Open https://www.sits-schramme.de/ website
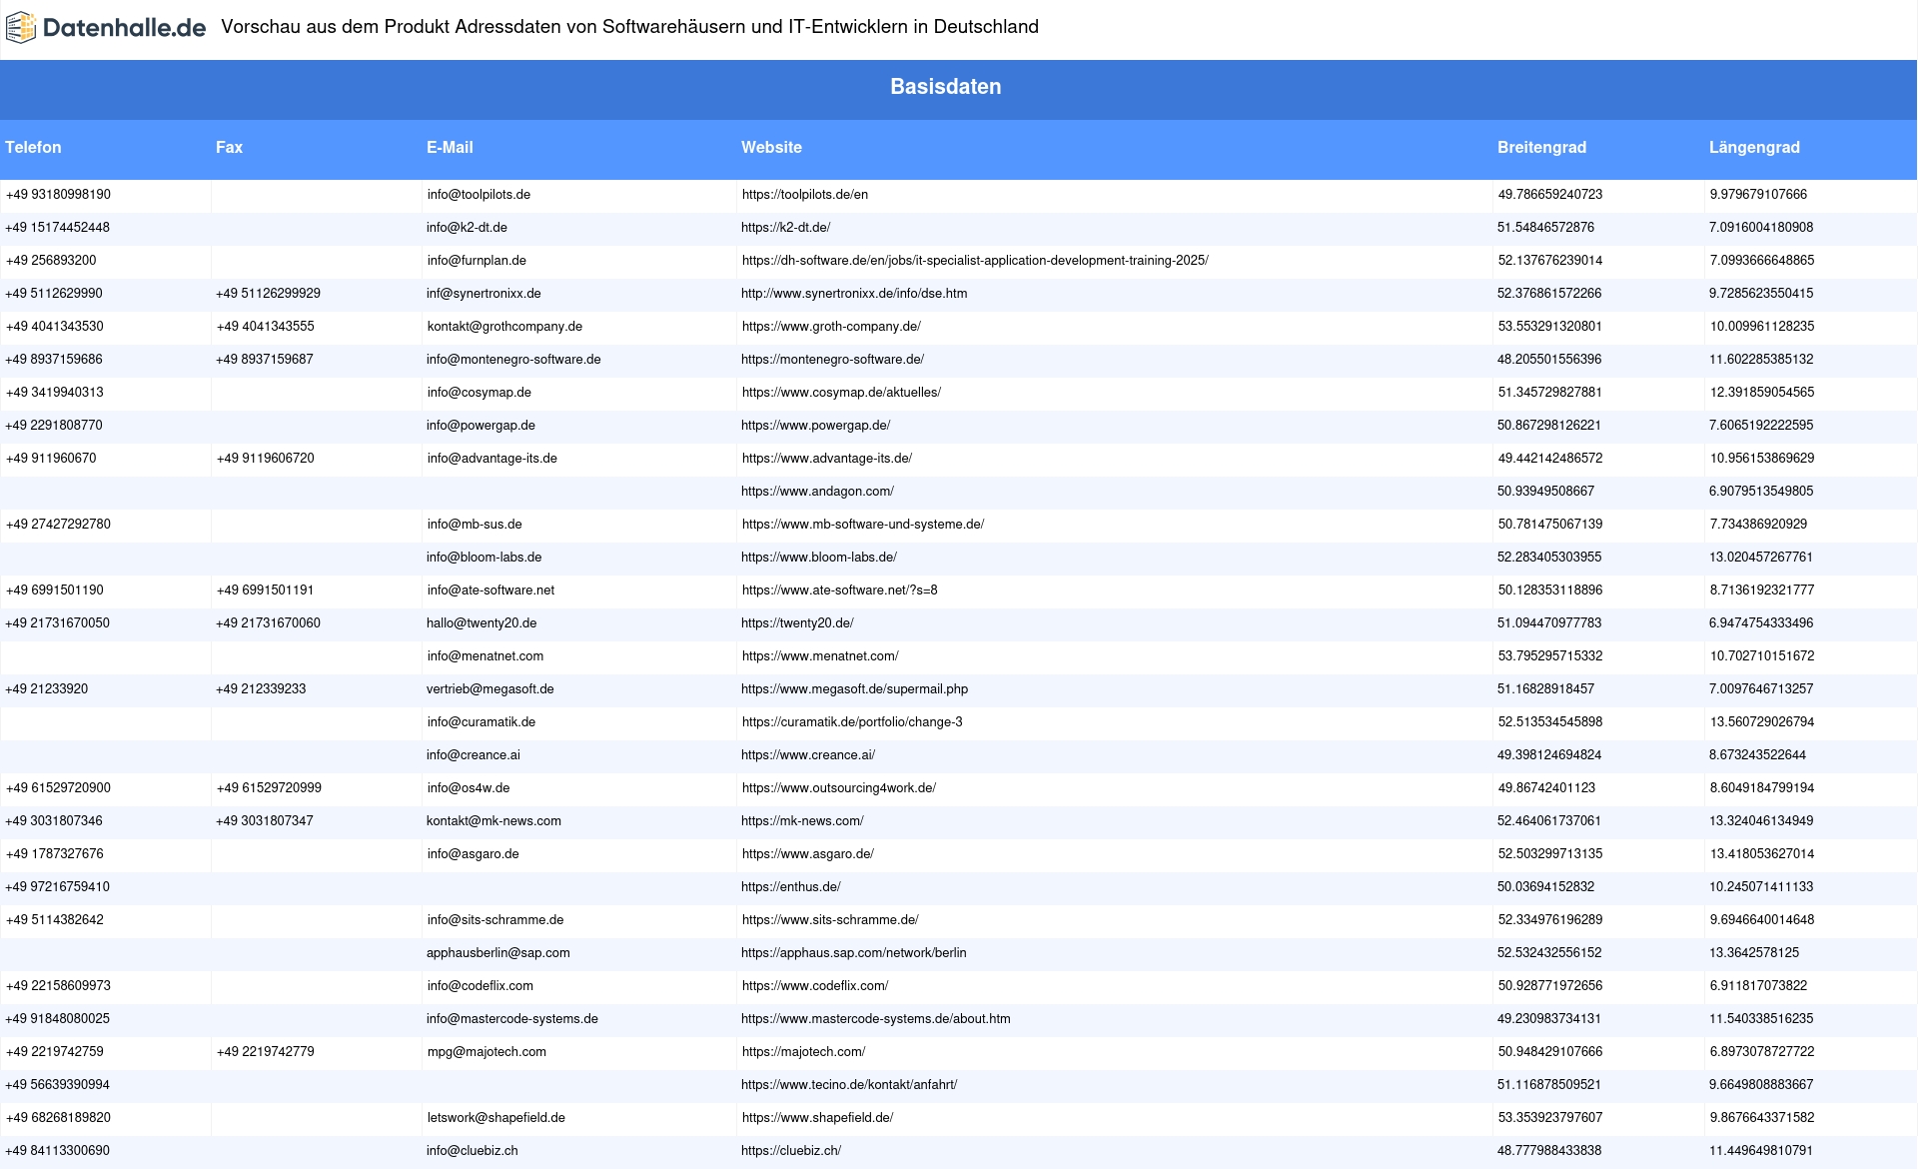 click(830, 920)
